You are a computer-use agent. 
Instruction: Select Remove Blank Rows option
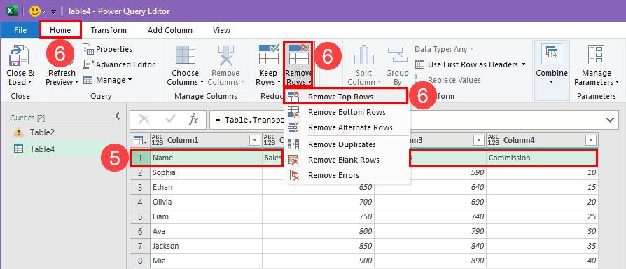point(347,160)
